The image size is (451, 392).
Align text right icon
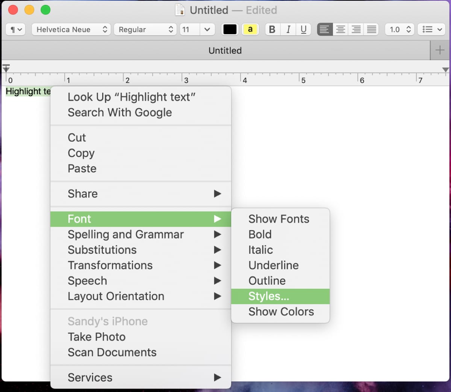[356, 29]
